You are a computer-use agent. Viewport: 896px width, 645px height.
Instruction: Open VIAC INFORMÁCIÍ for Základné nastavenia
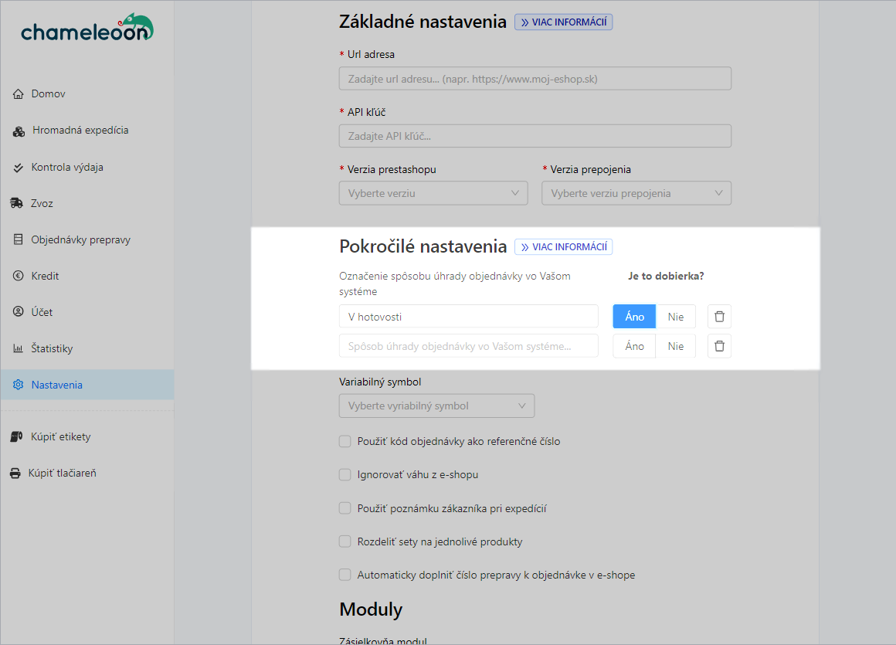pos(563,22)
